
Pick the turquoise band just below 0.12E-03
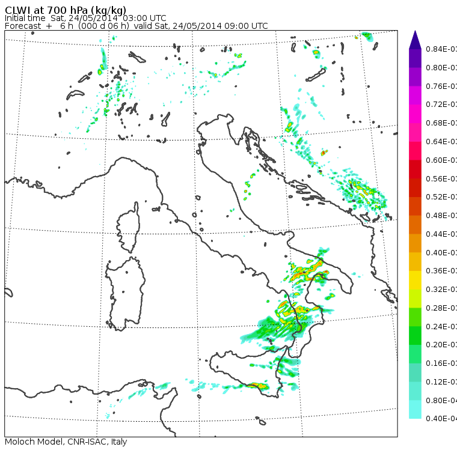[x=415, y=391]
